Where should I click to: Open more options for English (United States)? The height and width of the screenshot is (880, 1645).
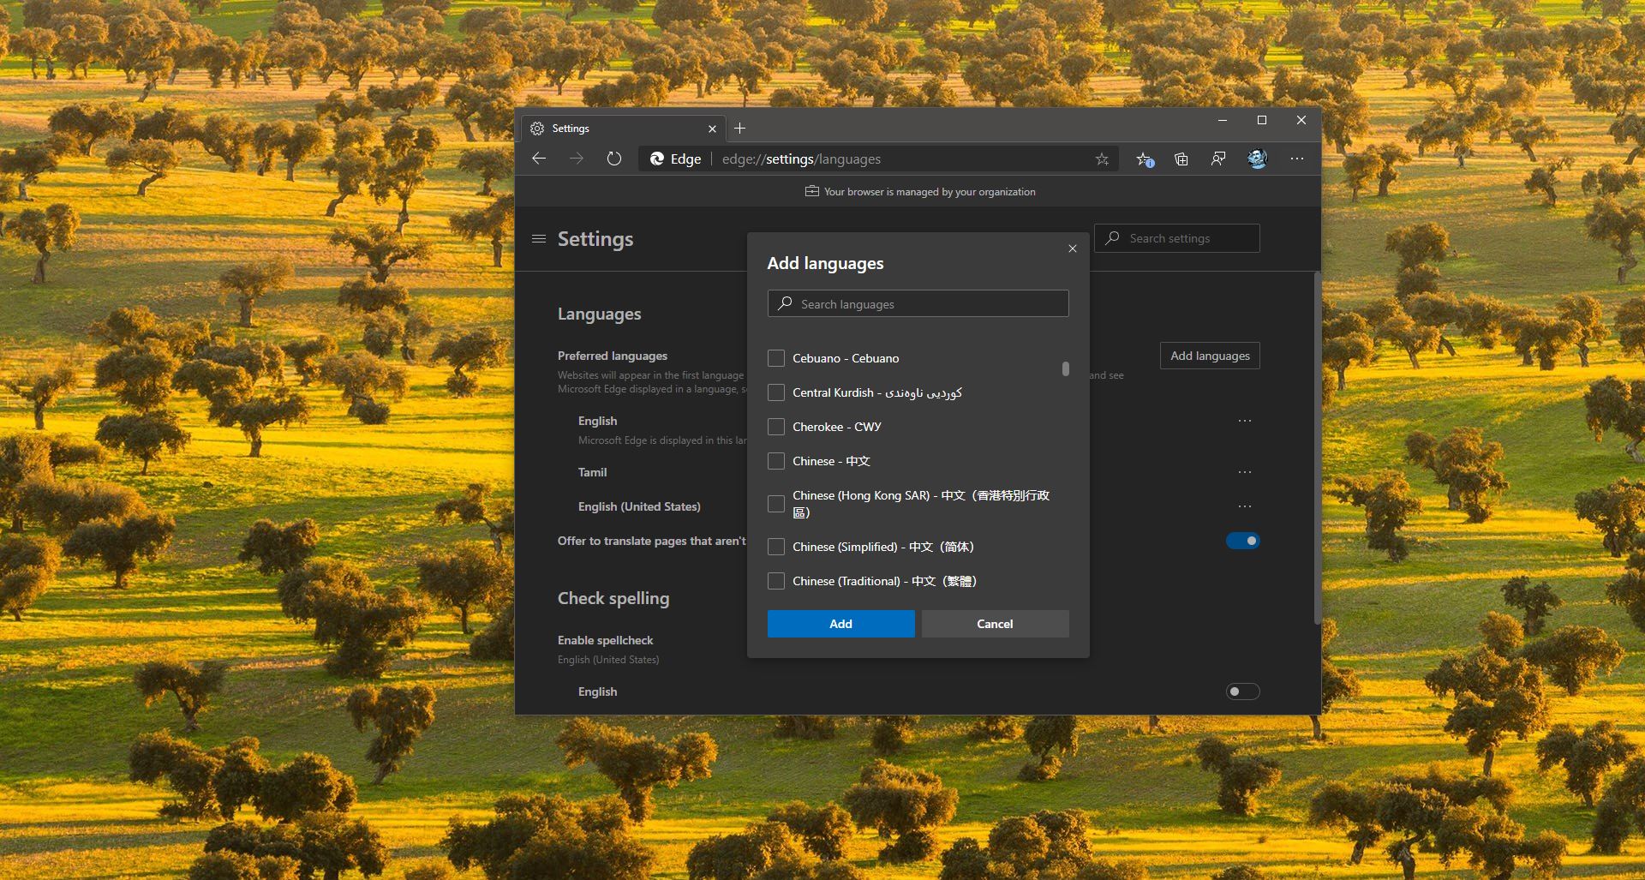pos(1245,506)
